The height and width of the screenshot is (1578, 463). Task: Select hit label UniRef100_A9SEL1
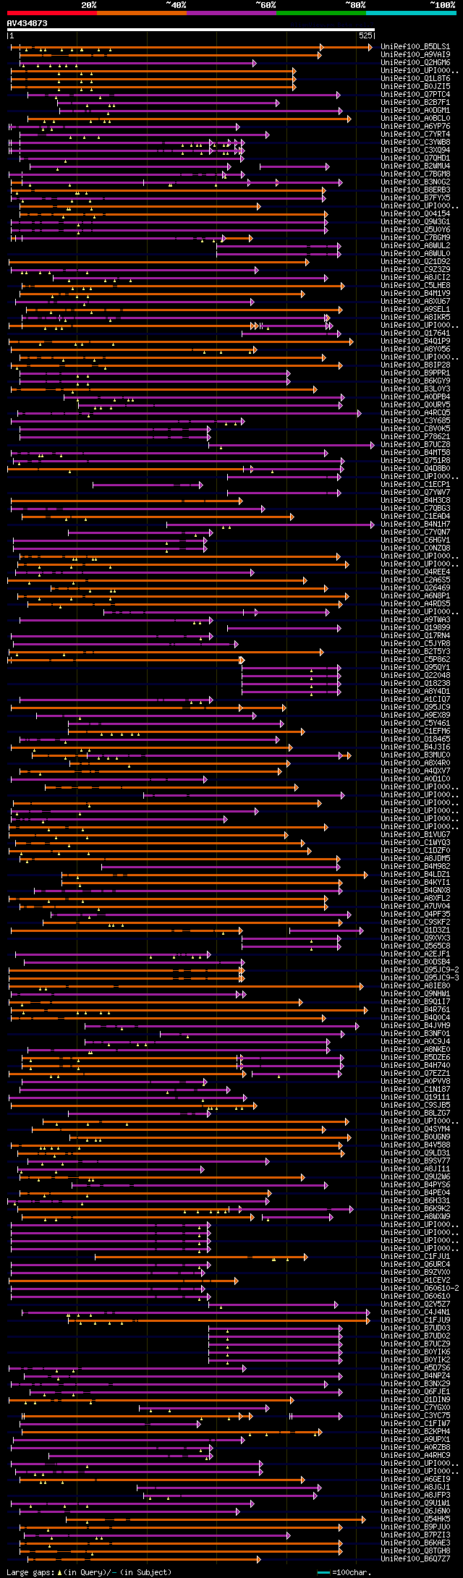point(415,310)
